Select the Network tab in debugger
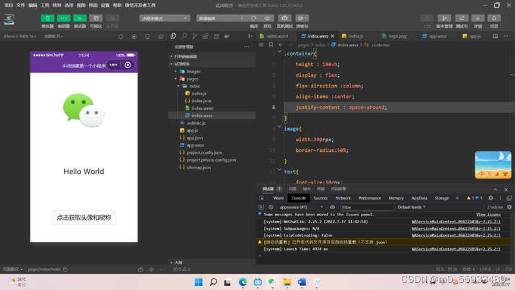Viewport: 515px width, 290px height. coord(343,198)
